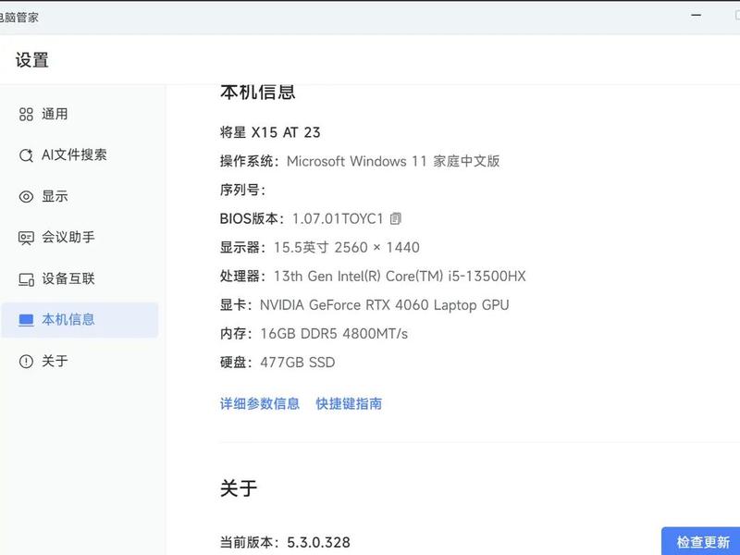This screenshot has height=555, width=740.
Task: Click the 检查更新 button
Action: [701, 541]
